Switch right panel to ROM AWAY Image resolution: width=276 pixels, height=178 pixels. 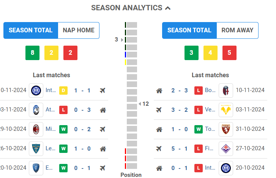[x=237, y=30]
